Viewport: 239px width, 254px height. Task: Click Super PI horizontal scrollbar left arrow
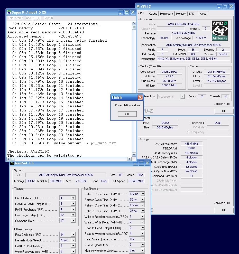(9, 159)
